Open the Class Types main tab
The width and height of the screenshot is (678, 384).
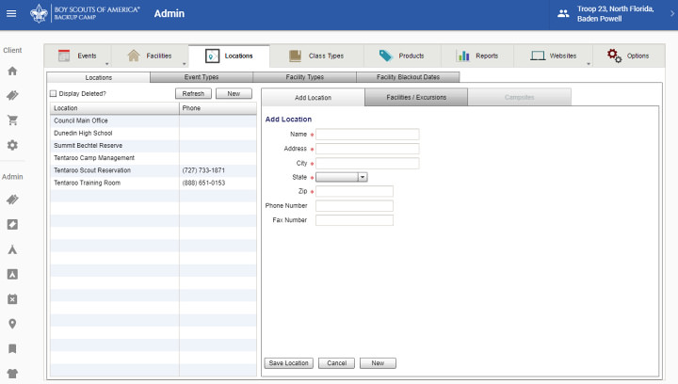coord(316,56)
